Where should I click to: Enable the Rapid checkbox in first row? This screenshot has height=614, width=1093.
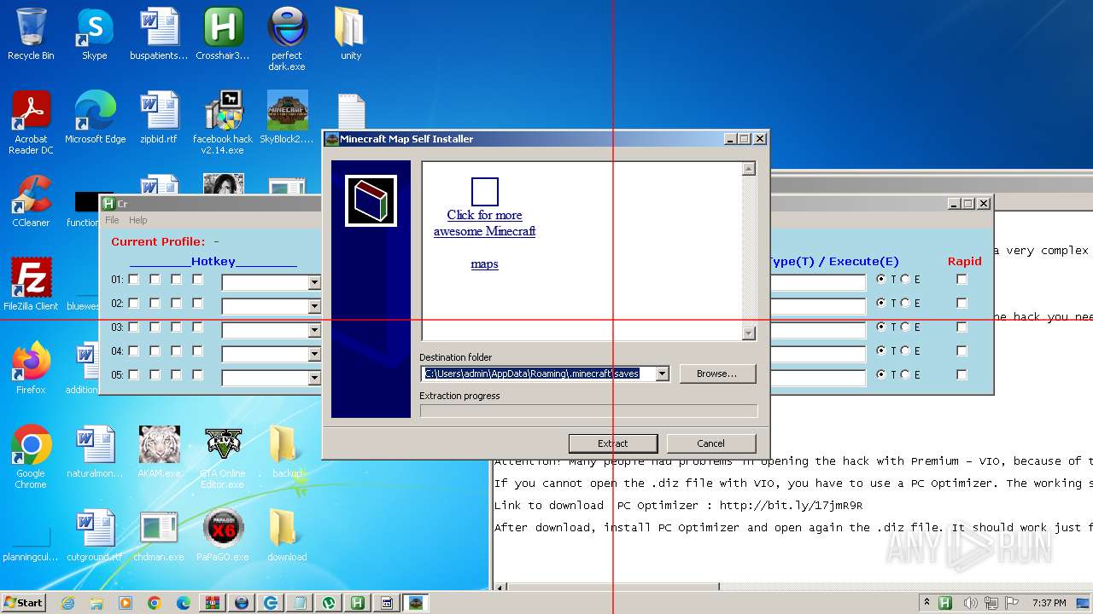[x=961, y=279]
